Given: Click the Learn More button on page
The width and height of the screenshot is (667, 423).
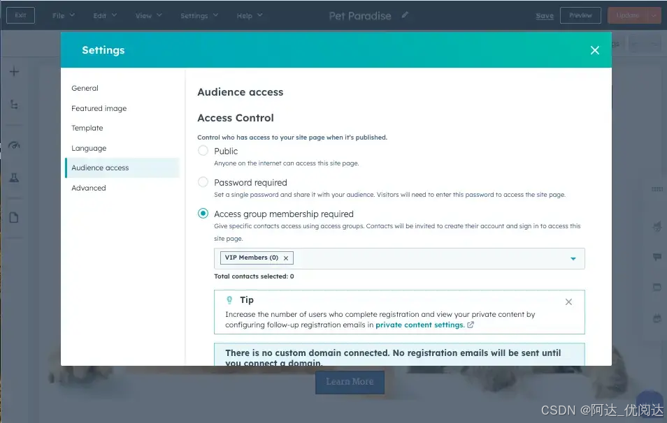Looking at the screenshot, I should (350, 382).
